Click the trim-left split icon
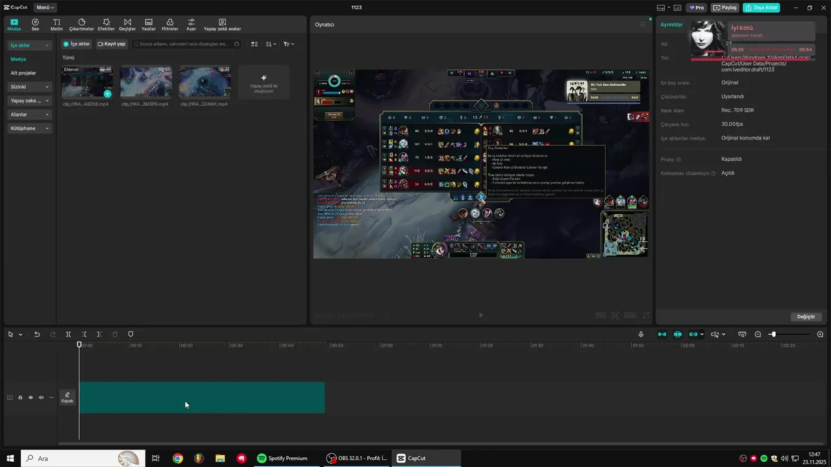Screen dimensions: 831x467 [x=84, y=334]
